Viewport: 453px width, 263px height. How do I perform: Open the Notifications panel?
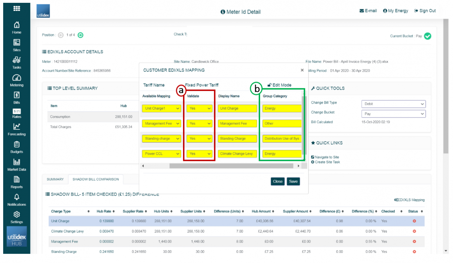pyautogui.click(x=16, y=199)
